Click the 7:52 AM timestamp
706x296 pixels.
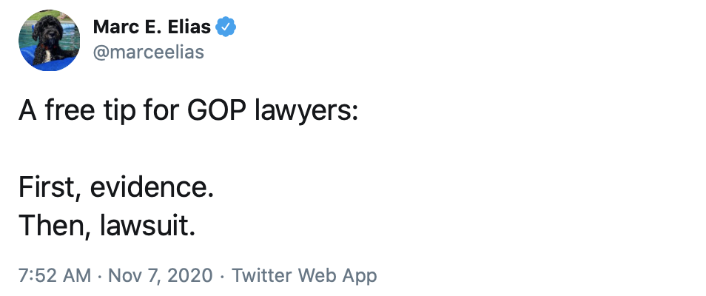[x=53, y=276]
